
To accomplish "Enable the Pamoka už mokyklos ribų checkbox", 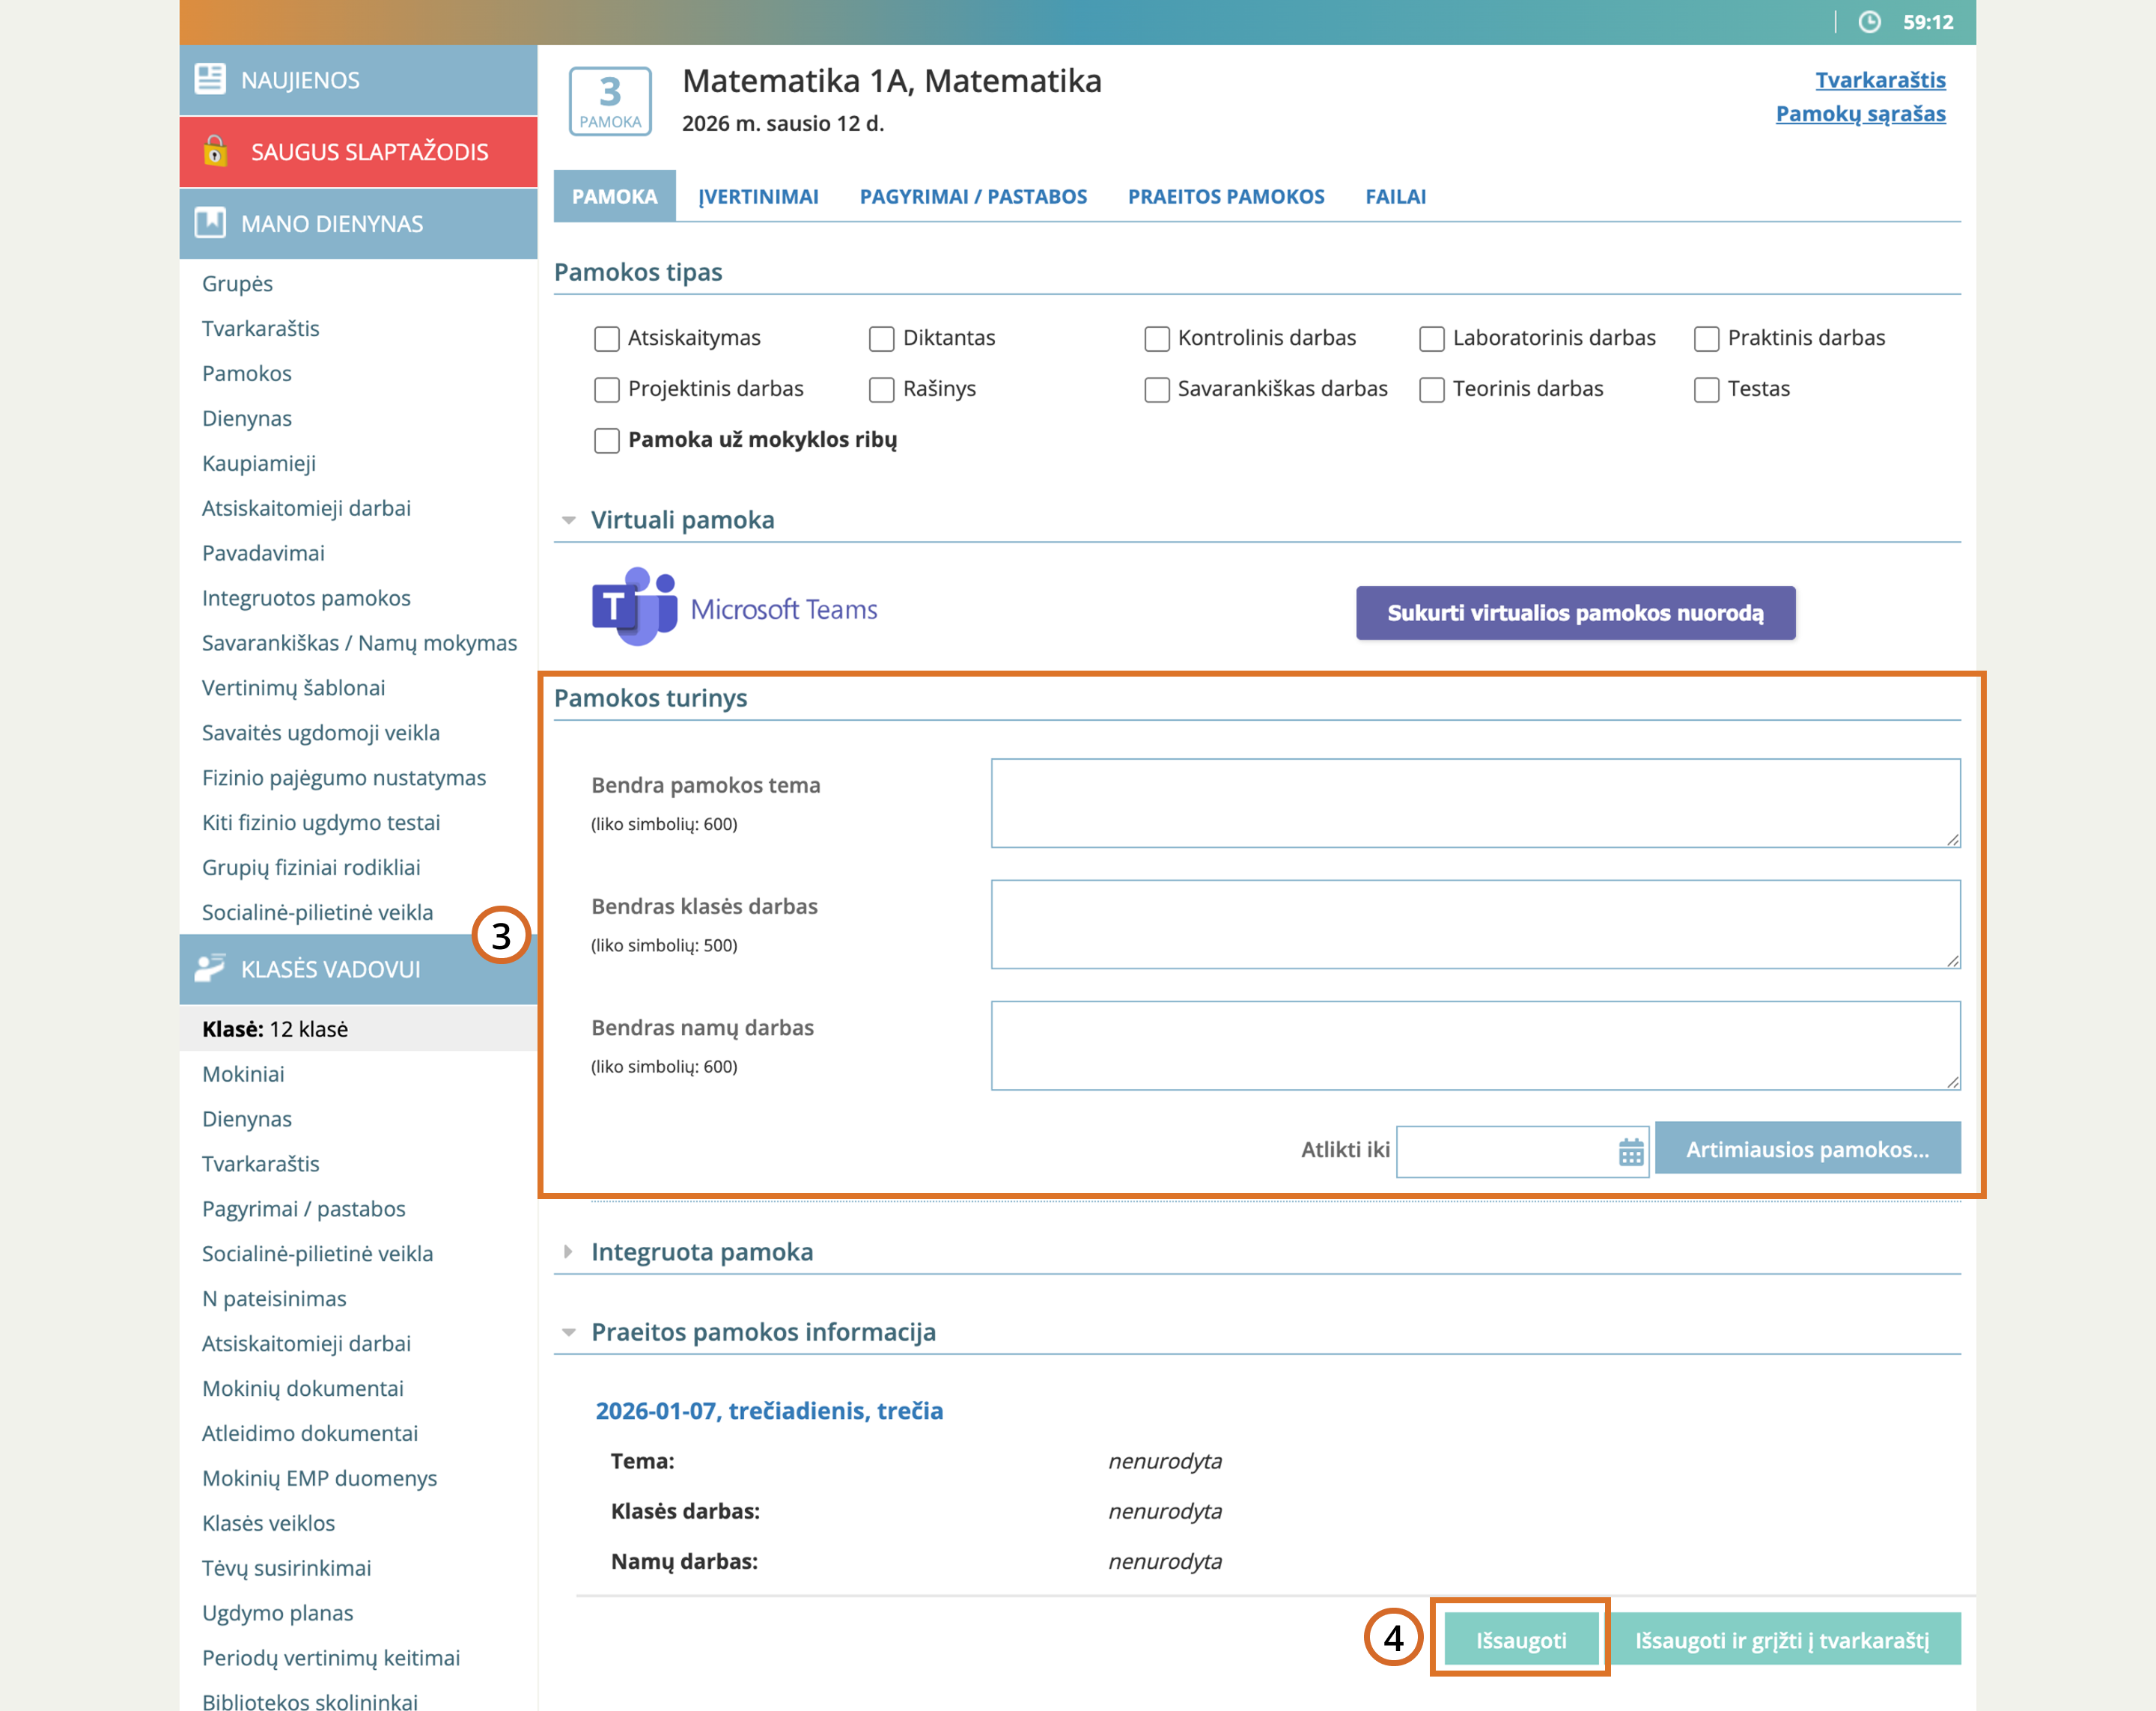I will tap(607, 441).
